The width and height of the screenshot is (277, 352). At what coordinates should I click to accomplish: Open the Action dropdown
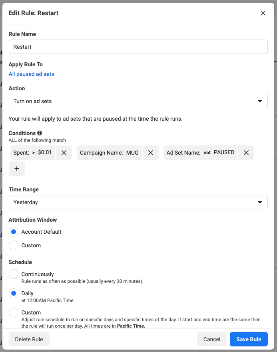138,101
